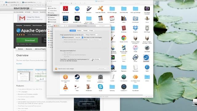Screen dimensions: 197x111
Task: Select the highlighted OpenOffice application icon
Action: point(146,58)
